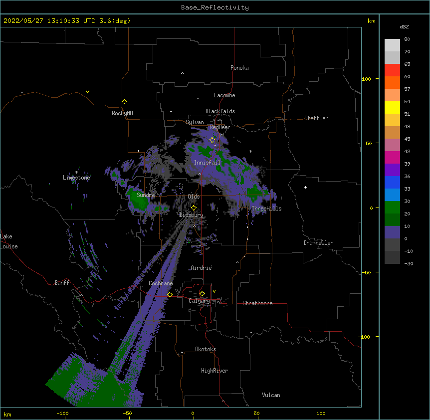
Task: Click the white 80 dBZ legend color
Action: click(x=392, y=45)
